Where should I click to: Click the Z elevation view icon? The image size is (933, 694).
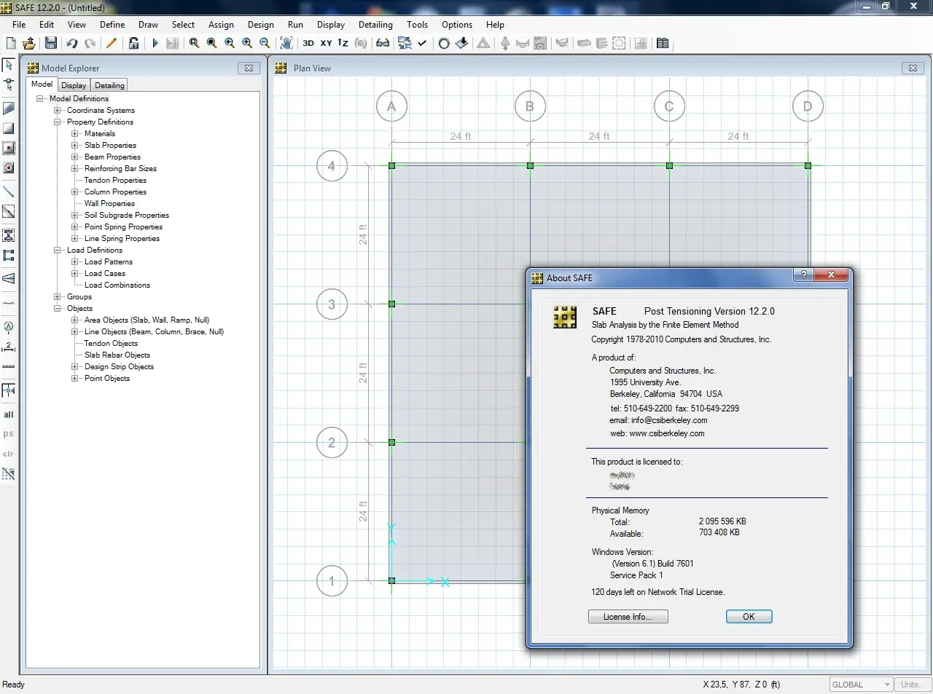pyautogui.click(x=343, y=43)
